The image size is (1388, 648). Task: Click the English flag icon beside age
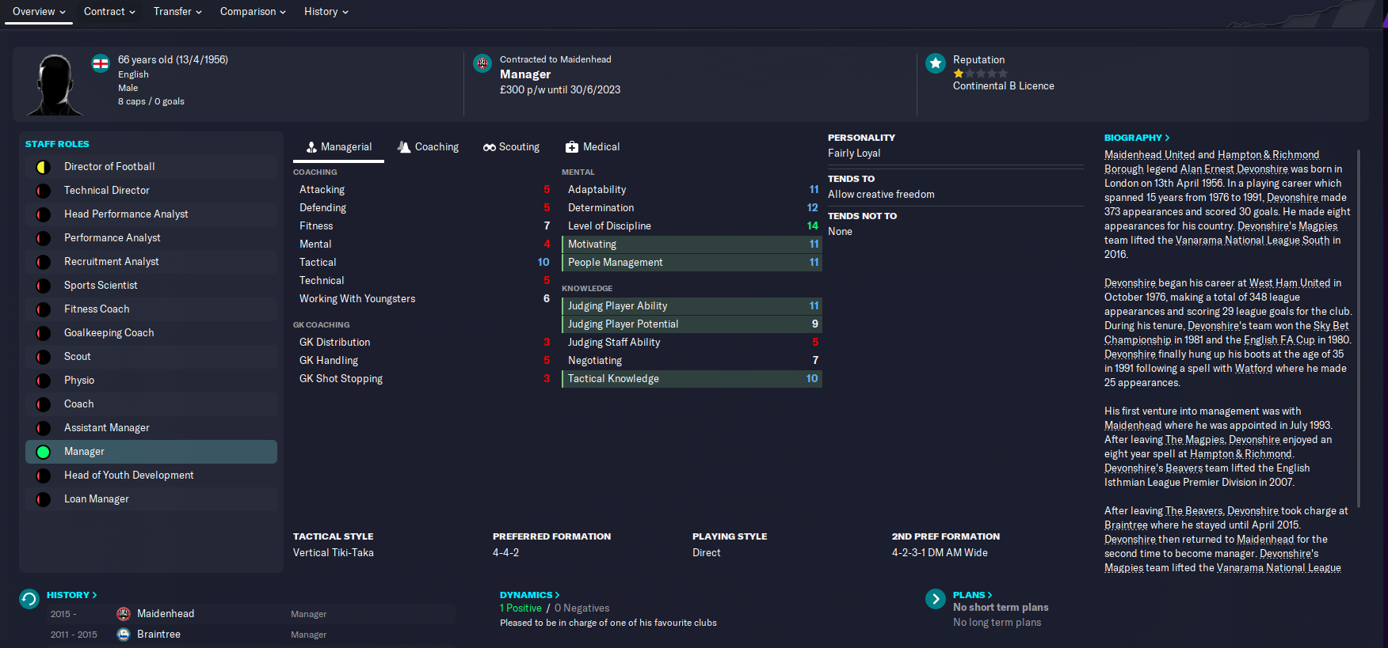[101, 63]
